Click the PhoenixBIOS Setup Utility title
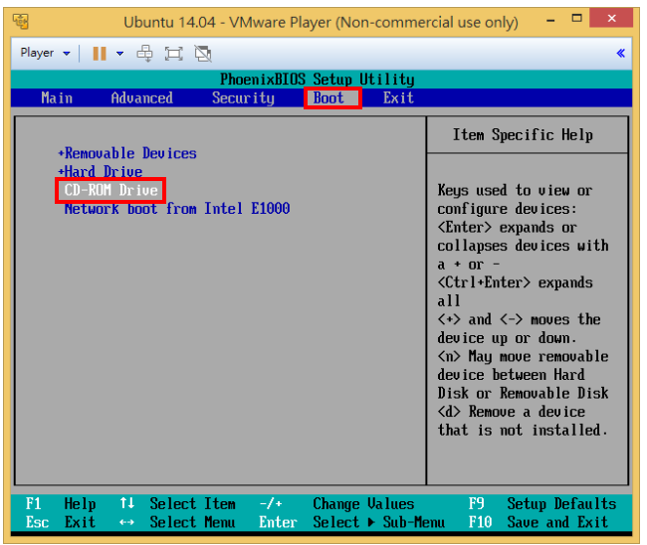Viewport: 647px width, 545px height. point(317,80)
